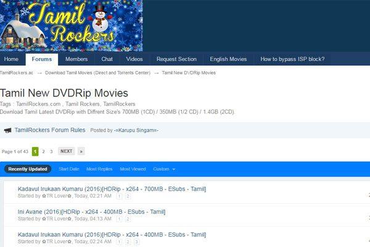Open Kadavul Irukaan Kumaru 700MB topic
370x247 pixels.
pyautogui.click(x=112, y=189)
